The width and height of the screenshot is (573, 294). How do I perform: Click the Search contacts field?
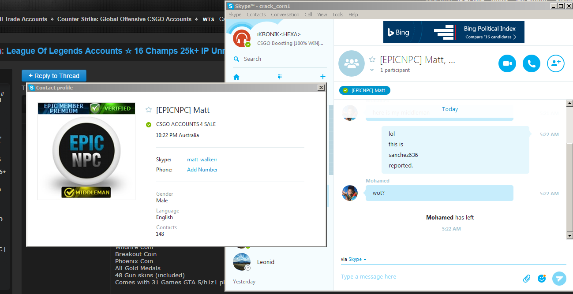pyautogui.click(x=280, y=59)
